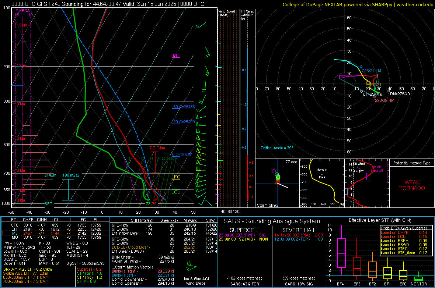
Task: Select the 14 Jun 90 00Z (PIA) hail analogue
Action: pyautogui.click(x=299, y=235)
